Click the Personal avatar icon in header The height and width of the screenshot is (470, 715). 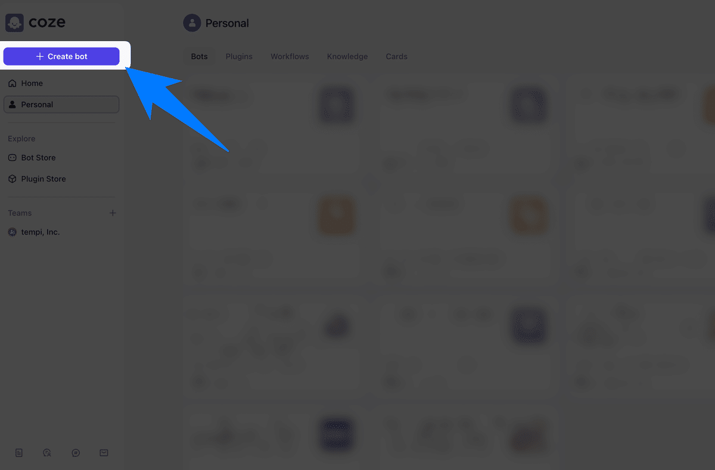pos(192,23)
